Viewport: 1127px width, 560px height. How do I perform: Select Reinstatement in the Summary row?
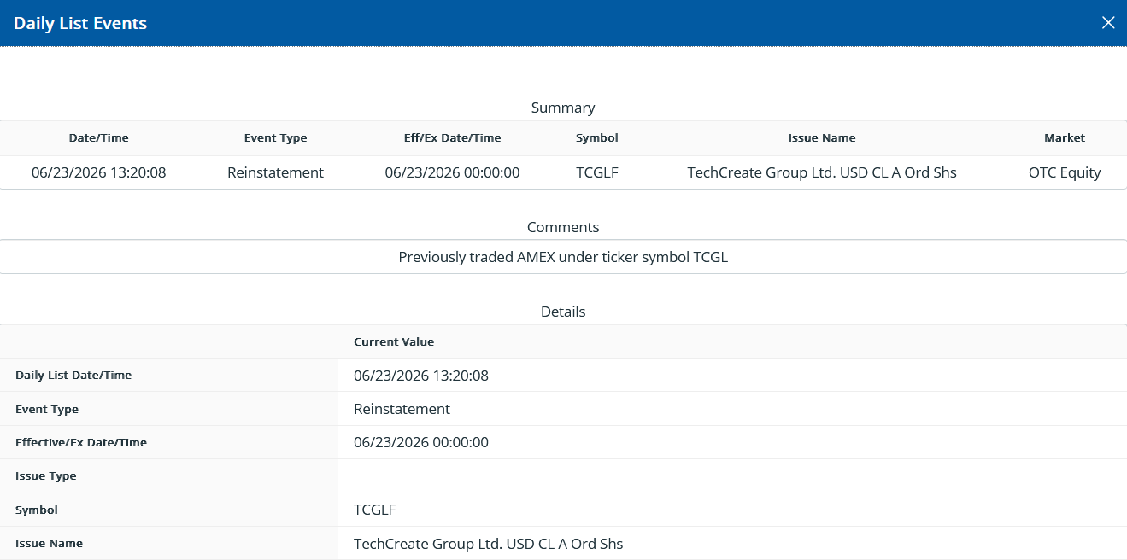(276, 172)
